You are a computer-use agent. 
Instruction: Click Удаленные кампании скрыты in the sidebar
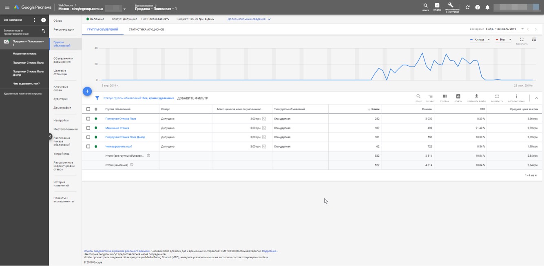click(x=23, y=93)
